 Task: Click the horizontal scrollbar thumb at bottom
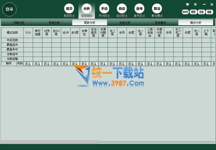[x=50, y=142]
